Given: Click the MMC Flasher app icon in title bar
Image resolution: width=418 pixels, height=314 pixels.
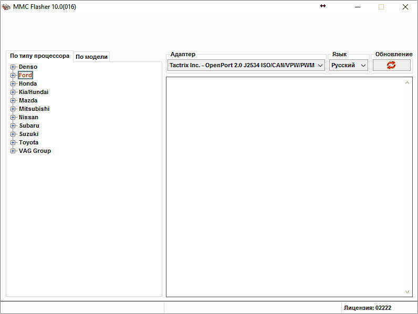Looking at the screenshot, I should tap(6, 7).
